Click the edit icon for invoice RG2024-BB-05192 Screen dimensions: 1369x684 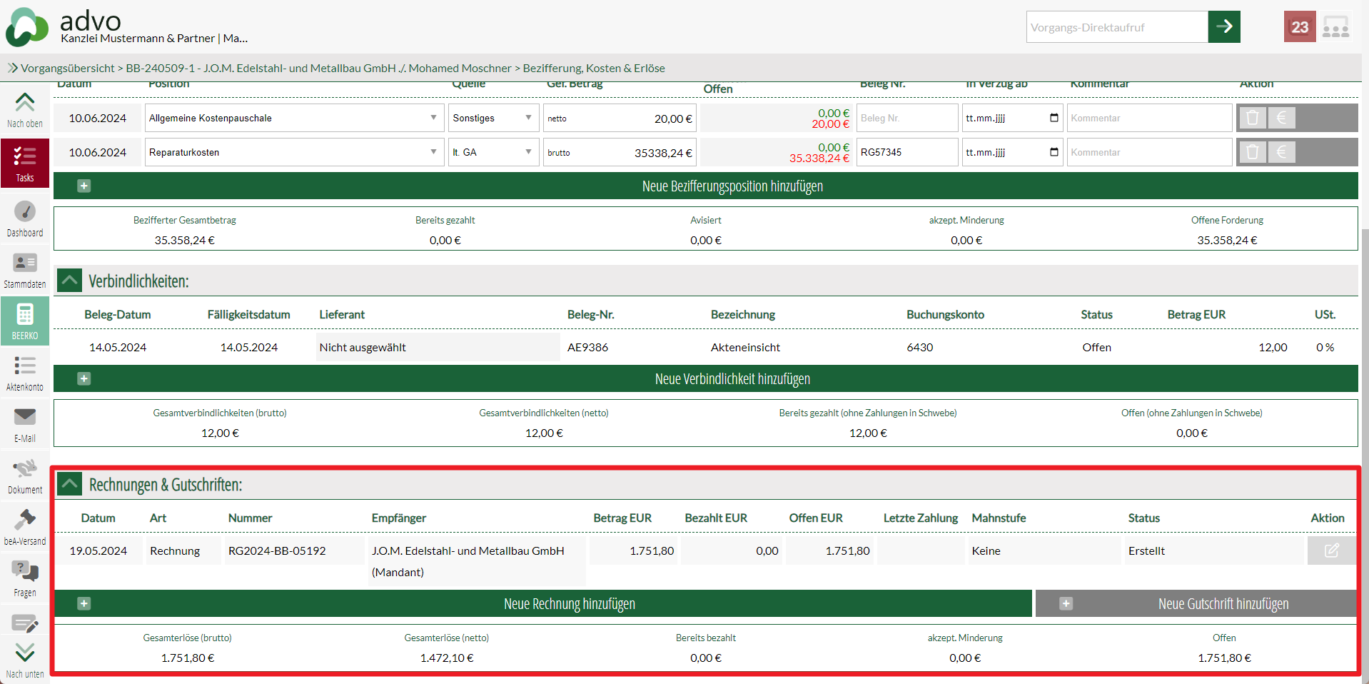pyautogui.click(x=1331, y=550)
